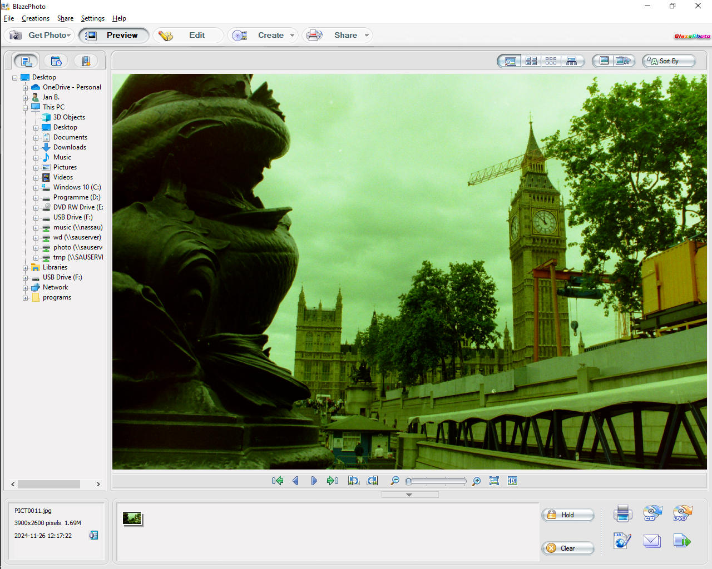This screenshot has height=569, width=712.
Task: Go to the next photo
Action: [x=314, y=481]
